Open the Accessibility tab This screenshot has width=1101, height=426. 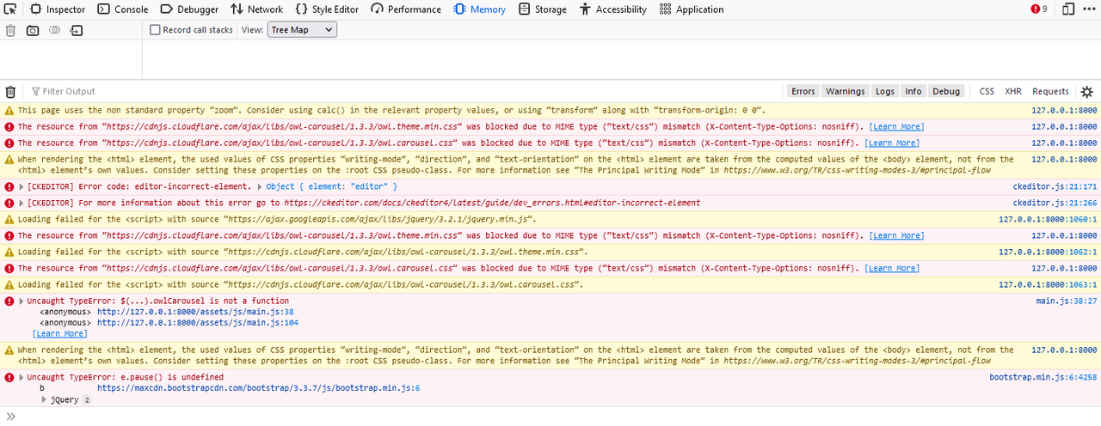pos(613,9)
